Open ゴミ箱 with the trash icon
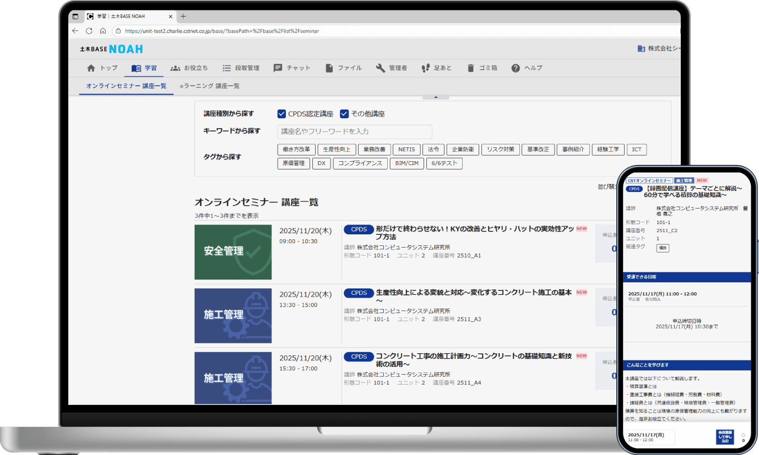The width and height of the screenshot is (759, 455). (470, 68)
